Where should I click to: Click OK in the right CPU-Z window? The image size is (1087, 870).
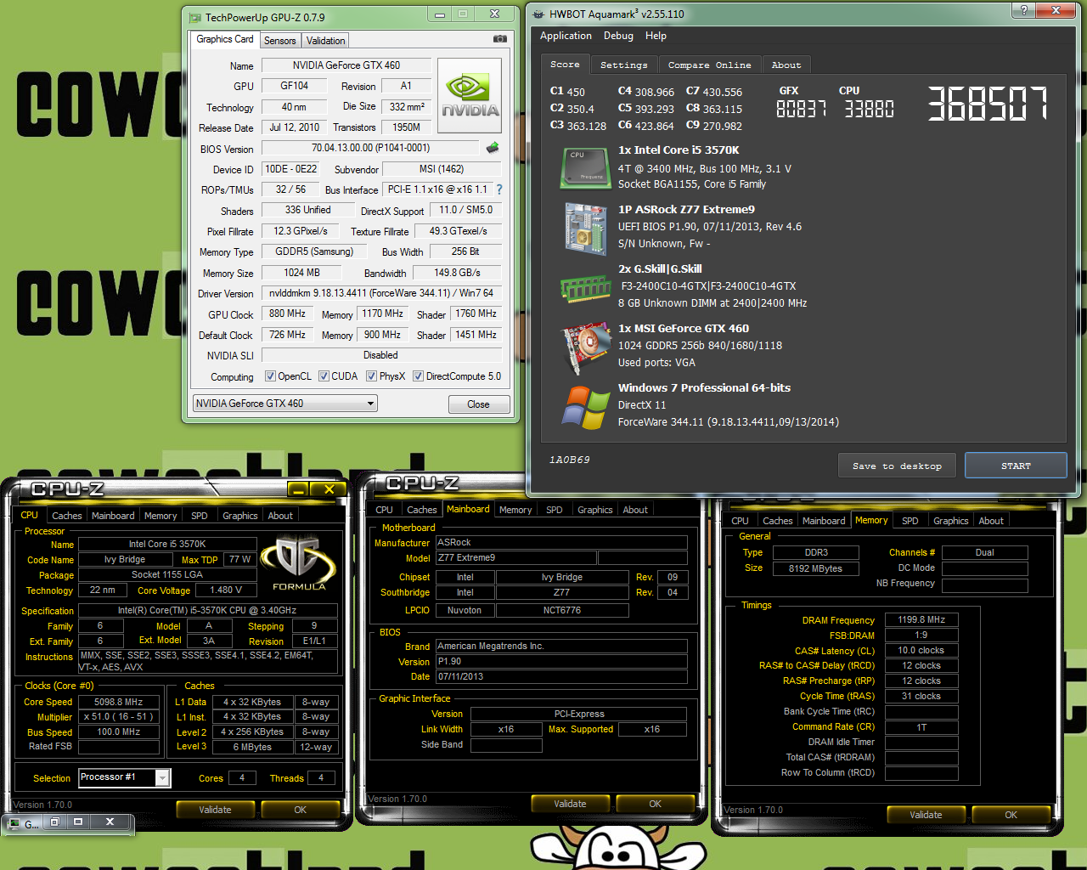1011,815
